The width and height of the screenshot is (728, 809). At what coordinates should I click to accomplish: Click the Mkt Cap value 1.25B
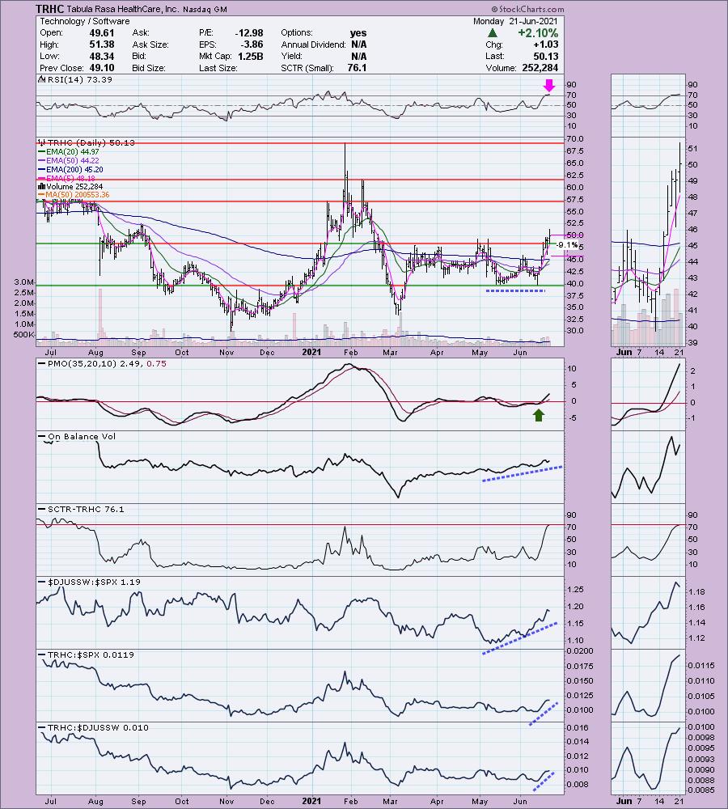click(250, 57)
